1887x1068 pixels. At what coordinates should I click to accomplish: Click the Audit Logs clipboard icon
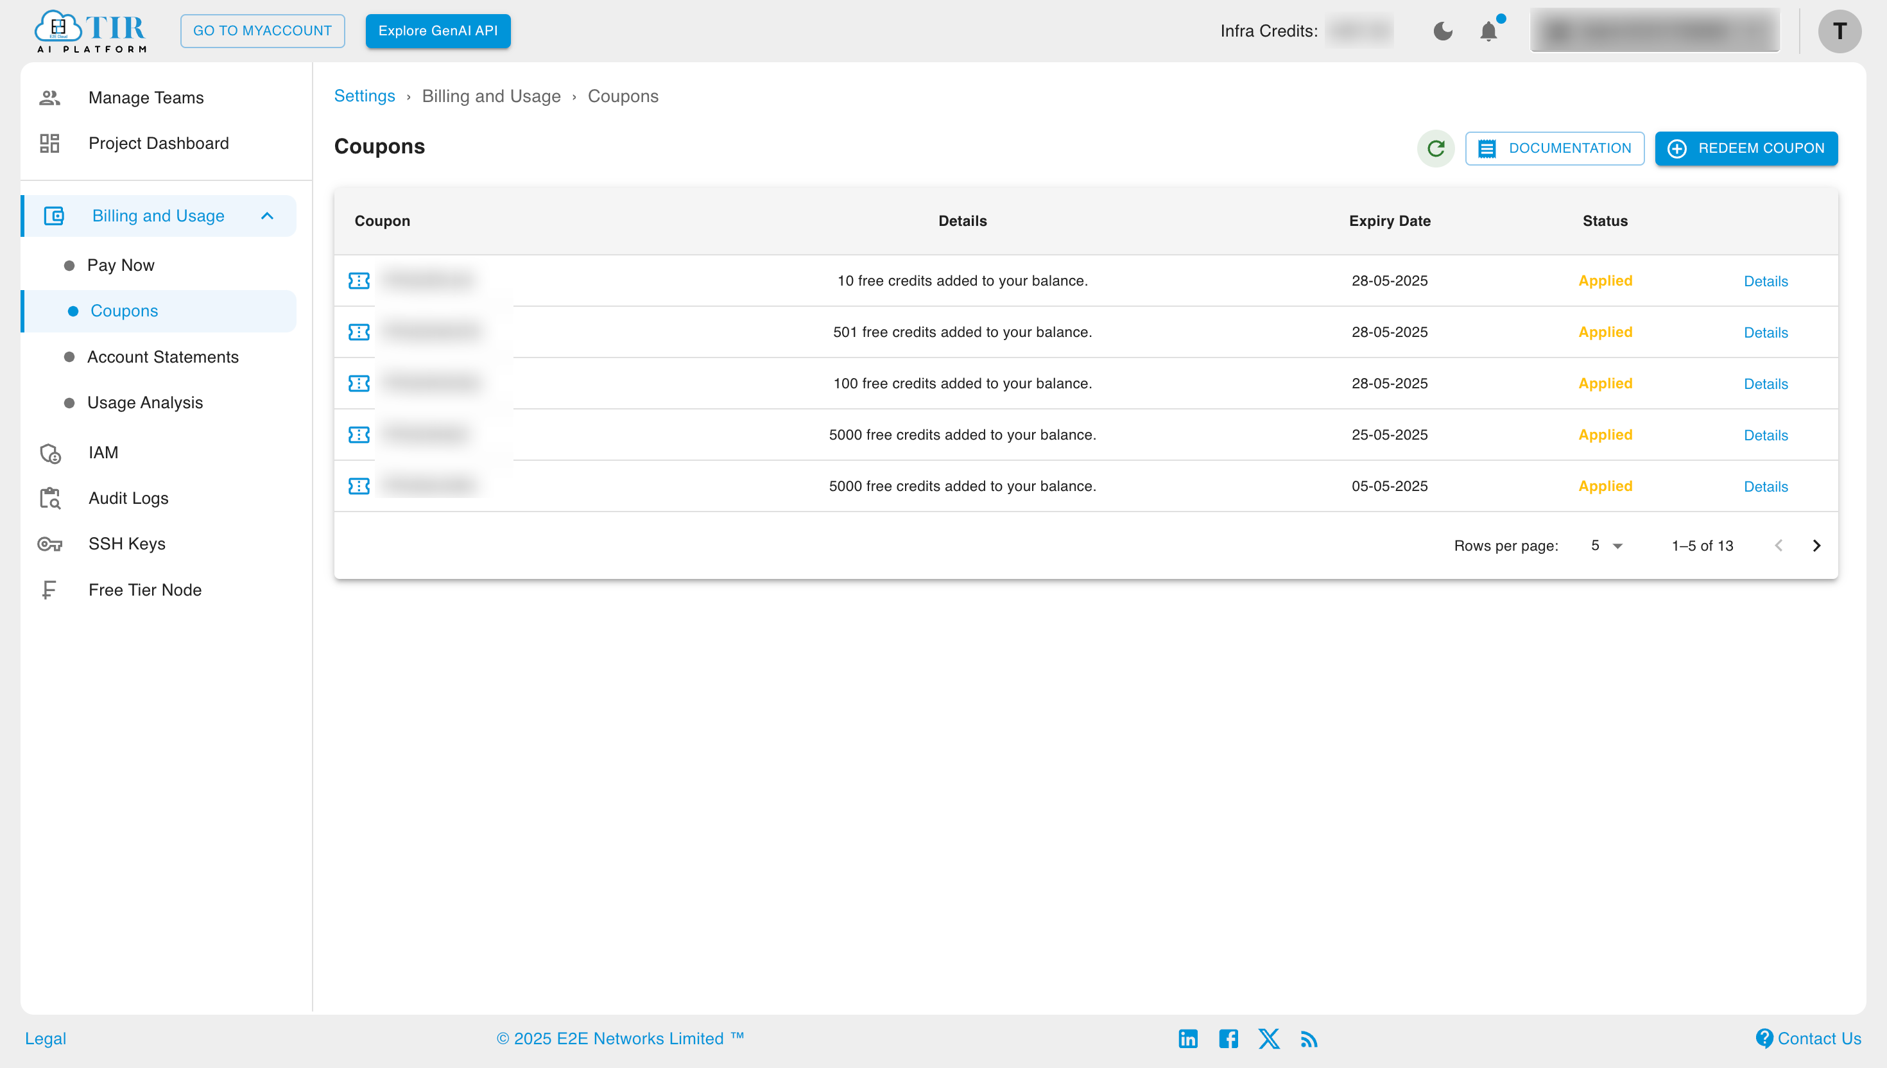click(x=50, y=498)
